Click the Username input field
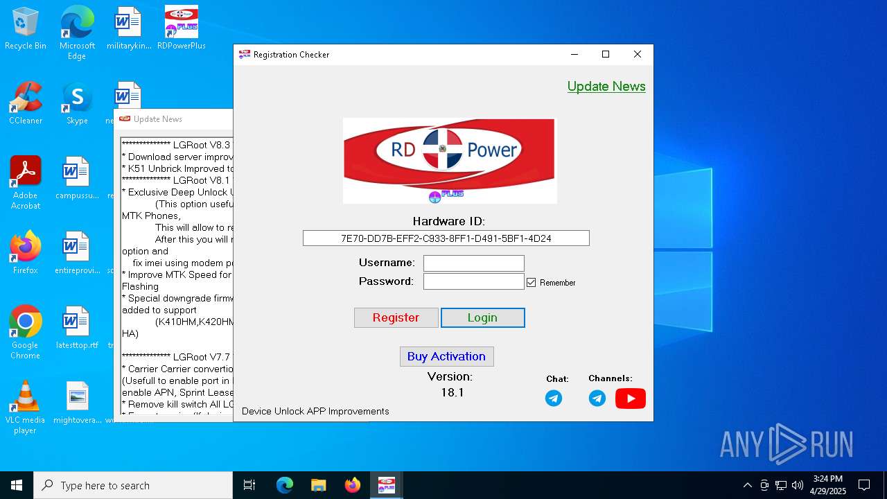This screenshot has height=499, width=887. [474, 263]
